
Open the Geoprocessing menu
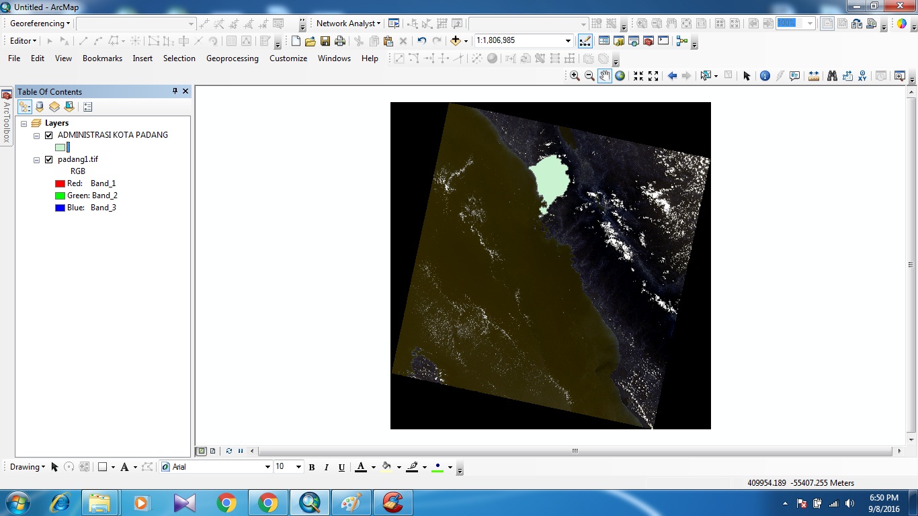(x=232, y=58)
